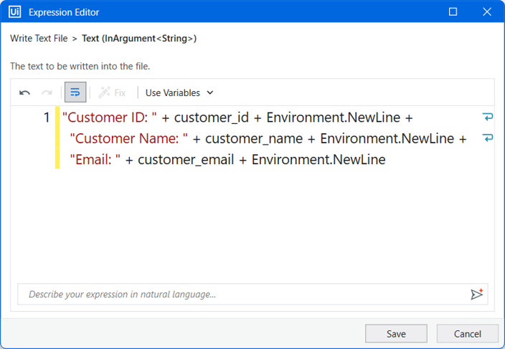Expand the chevron beside Use Variables

pos(210,92)
